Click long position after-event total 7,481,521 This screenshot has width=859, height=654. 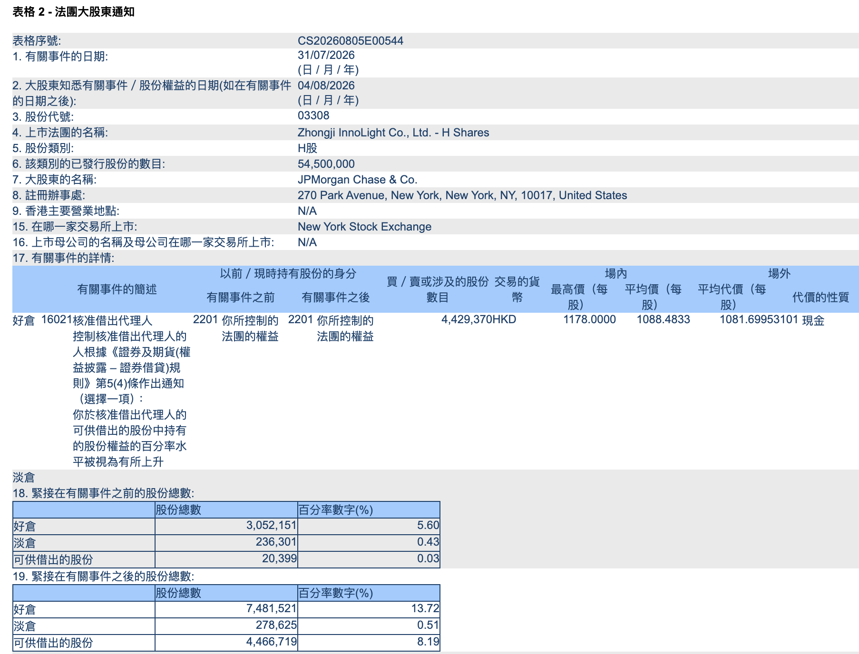[x=272, y=608]
